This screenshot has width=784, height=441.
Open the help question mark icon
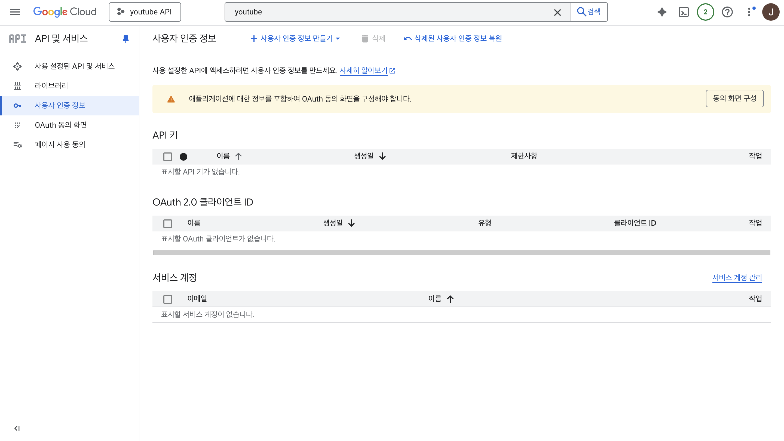click(727, 12)
